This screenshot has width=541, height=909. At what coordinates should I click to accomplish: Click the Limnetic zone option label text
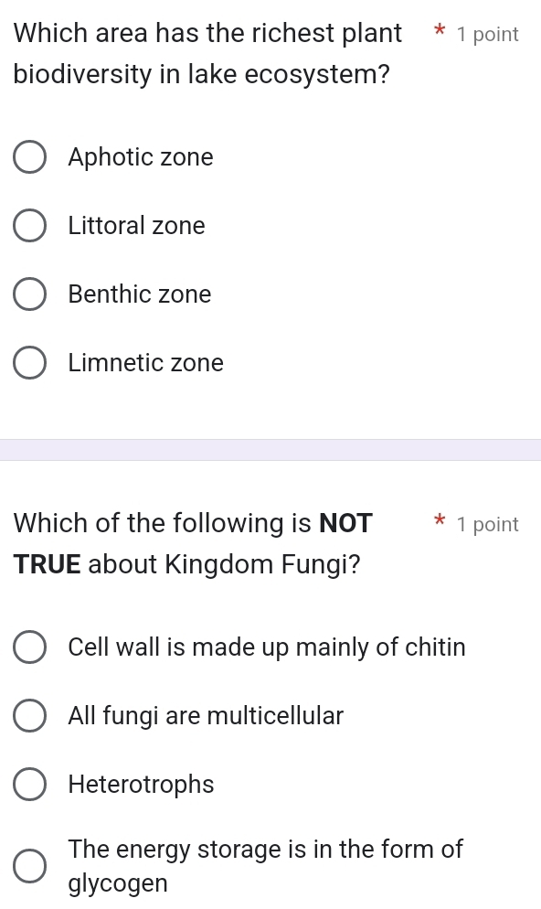click(x=145, y=362)
